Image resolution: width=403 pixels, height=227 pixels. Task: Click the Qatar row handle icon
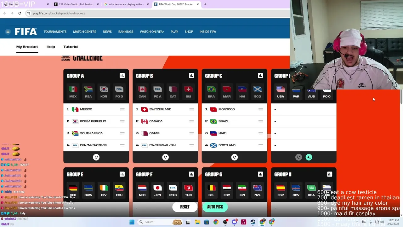coord(191,133)
